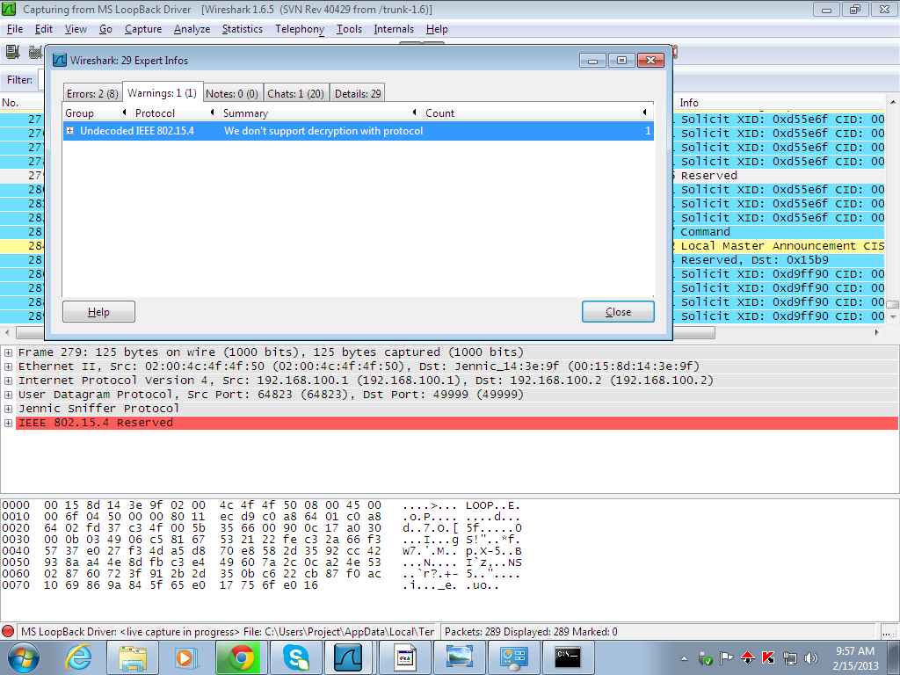Open the network status tray icon

pos(790,658)
